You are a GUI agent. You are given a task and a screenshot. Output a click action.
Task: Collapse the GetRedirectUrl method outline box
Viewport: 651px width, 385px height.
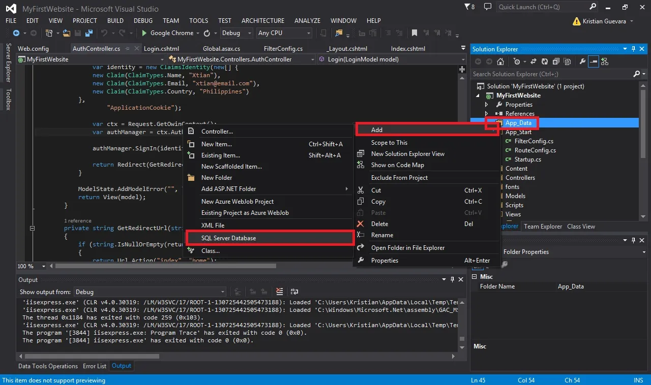pos(32,229)
